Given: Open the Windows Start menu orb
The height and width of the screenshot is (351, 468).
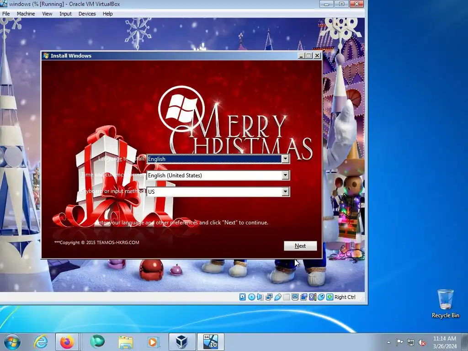Looking at the screenshot, I should point(12,342).
